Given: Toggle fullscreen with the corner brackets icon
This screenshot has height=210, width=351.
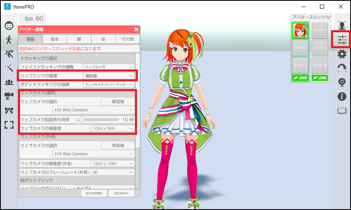Looking at the screenshot, I should click(9, 125).
